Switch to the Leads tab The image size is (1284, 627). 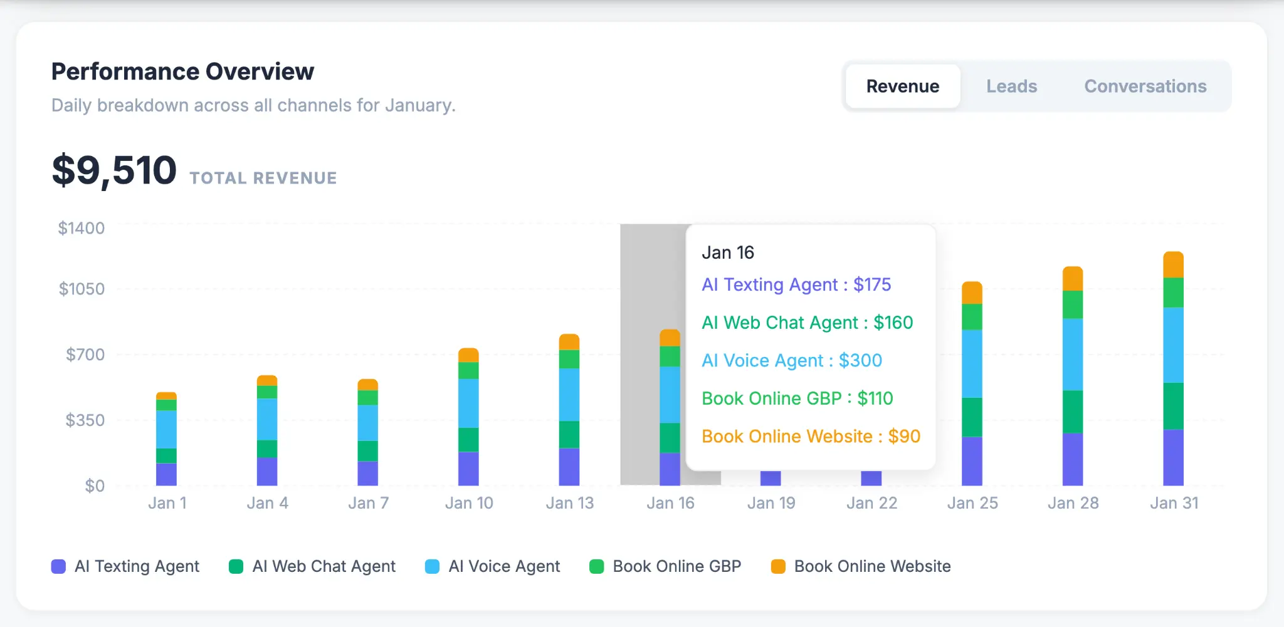1011,86
